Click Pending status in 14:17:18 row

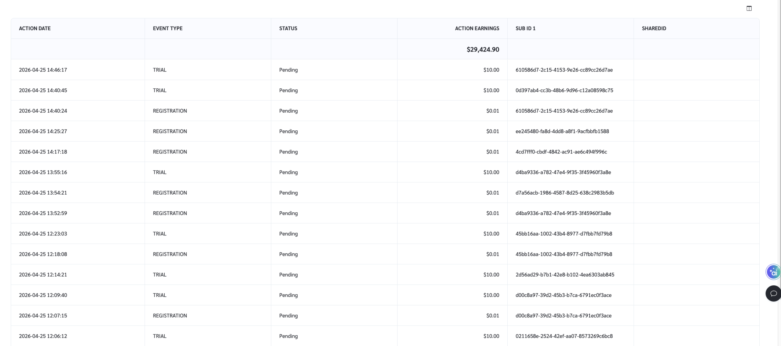coord(288,152)
